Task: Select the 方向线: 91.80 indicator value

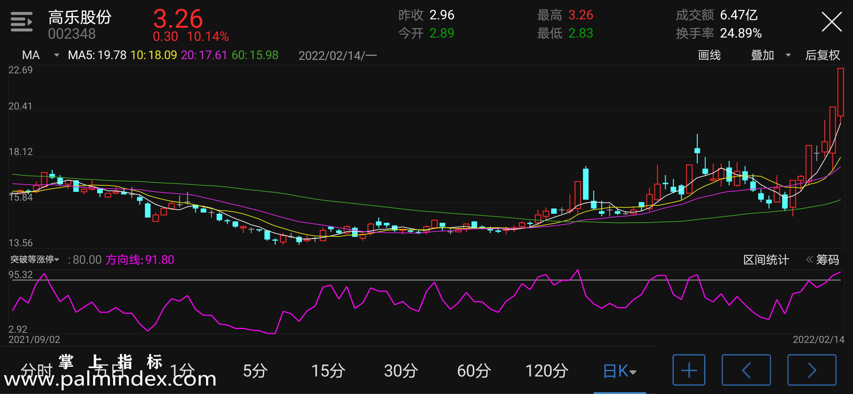Action: pos(140,260)
